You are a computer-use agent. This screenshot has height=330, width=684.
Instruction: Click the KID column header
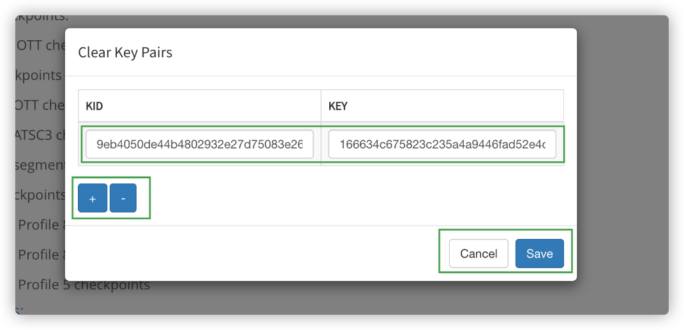tap(94, 106)
